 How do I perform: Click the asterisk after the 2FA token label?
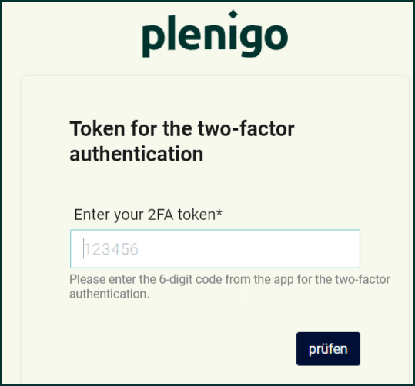(x=219, y=212)
